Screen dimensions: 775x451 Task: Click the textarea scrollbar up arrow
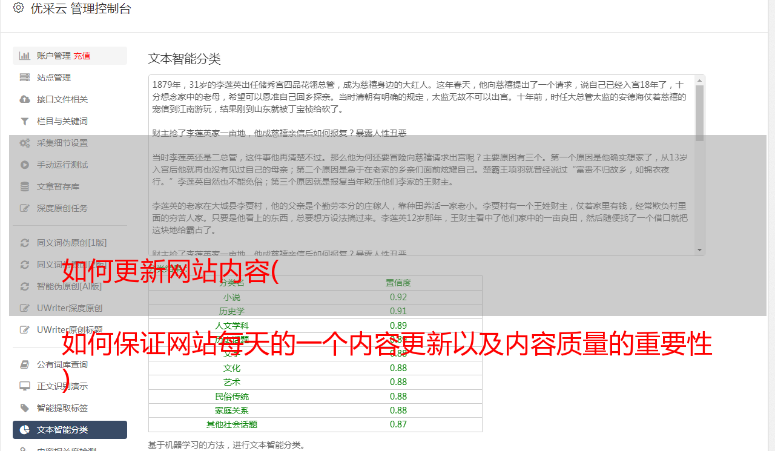[x=700, y=81]
